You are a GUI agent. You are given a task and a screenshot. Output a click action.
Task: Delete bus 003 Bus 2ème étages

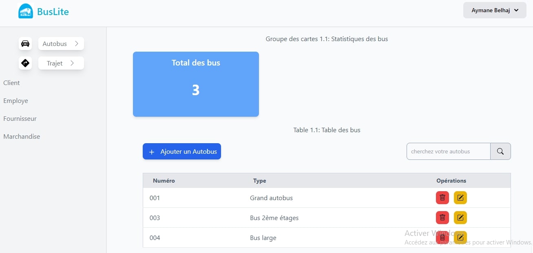[442, 218]
